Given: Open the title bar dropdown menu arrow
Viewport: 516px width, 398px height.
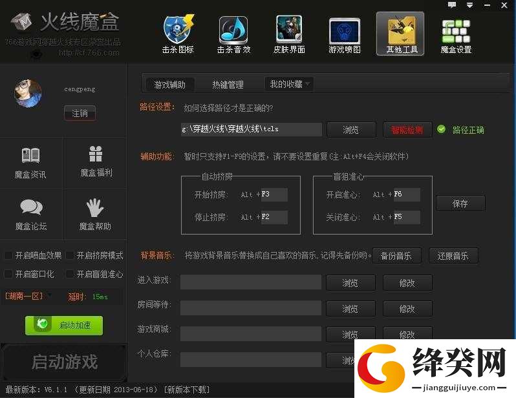Looking at the screenshot, I should pyautogui.click(x=470, y=5).
